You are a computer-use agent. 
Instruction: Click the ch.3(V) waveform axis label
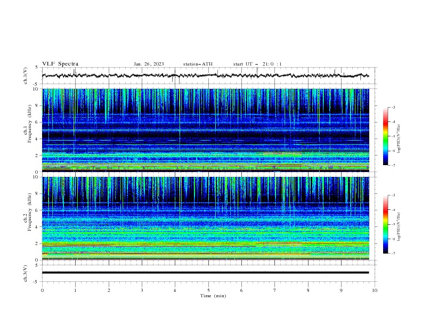(x=26, y=273)
